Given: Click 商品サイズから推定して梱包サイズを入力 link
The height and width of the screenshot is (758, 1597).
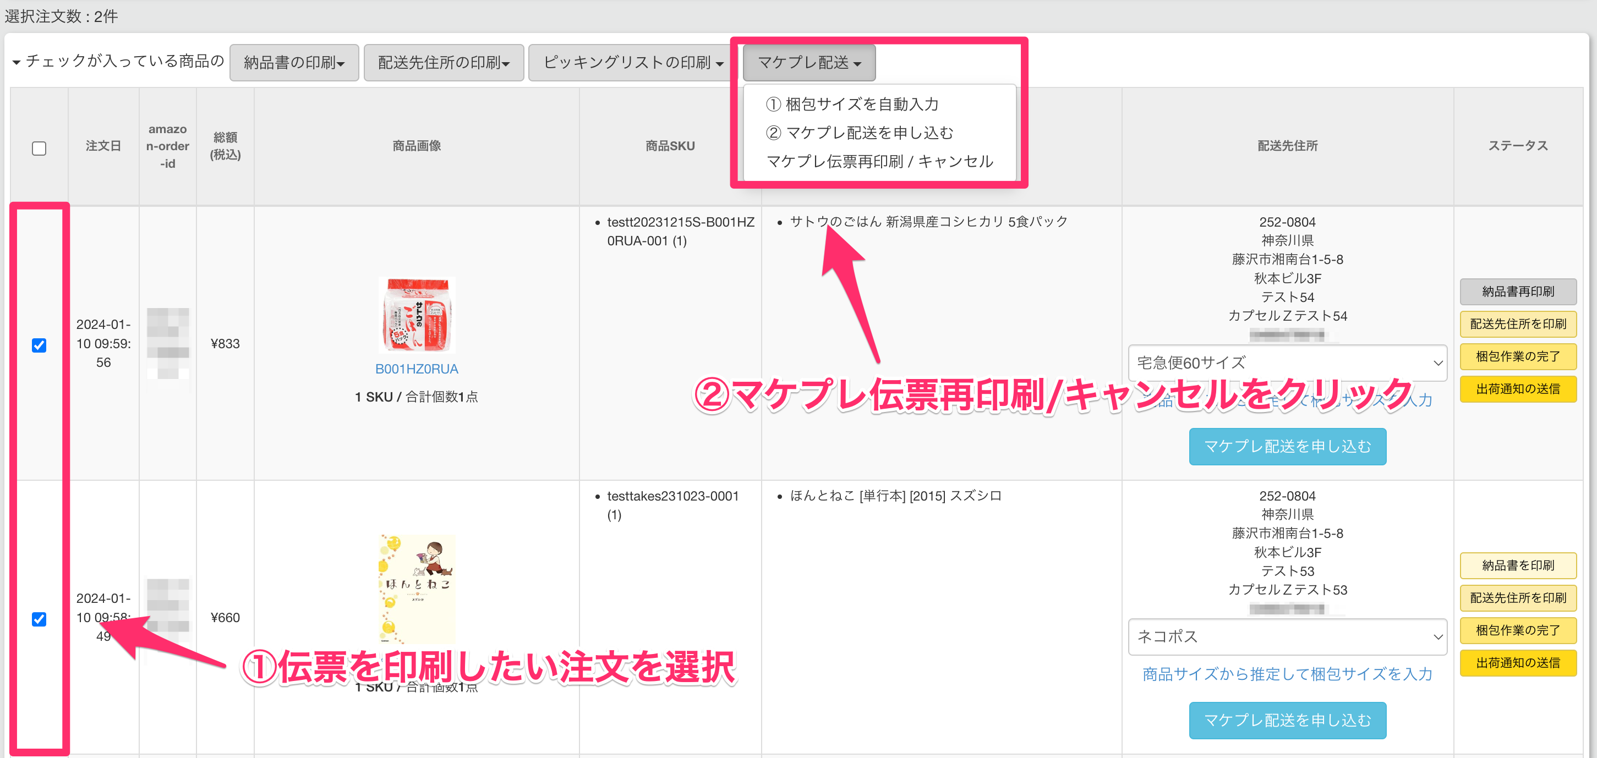Looking at the screenshot, I should tap(1287, 674).
